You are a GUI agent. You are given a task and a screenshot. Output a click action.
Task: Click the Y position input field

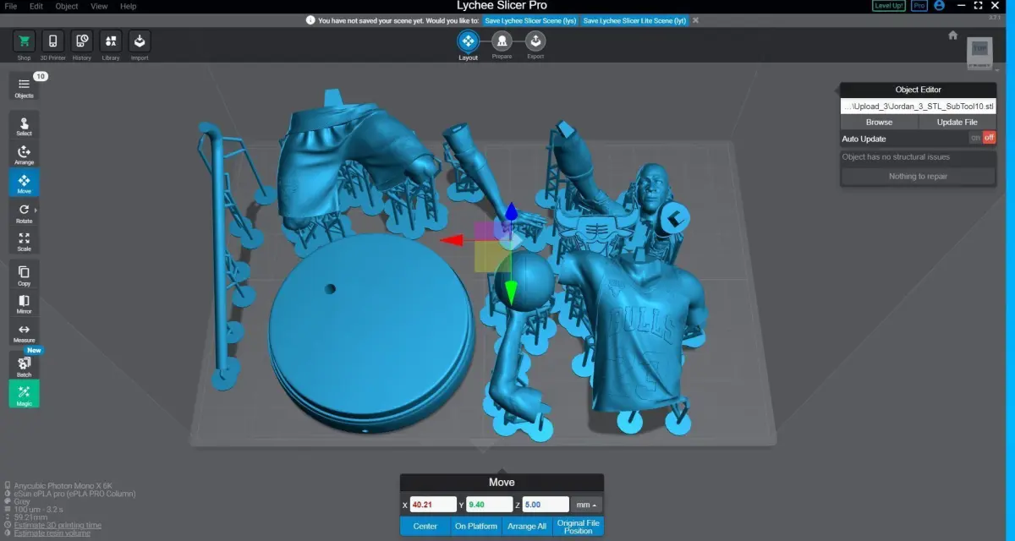pos(490,505)
